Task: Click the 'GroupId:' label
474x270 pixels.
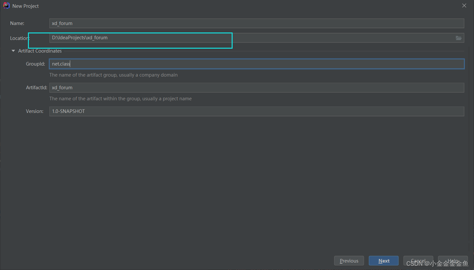Action: coord(35,64)
